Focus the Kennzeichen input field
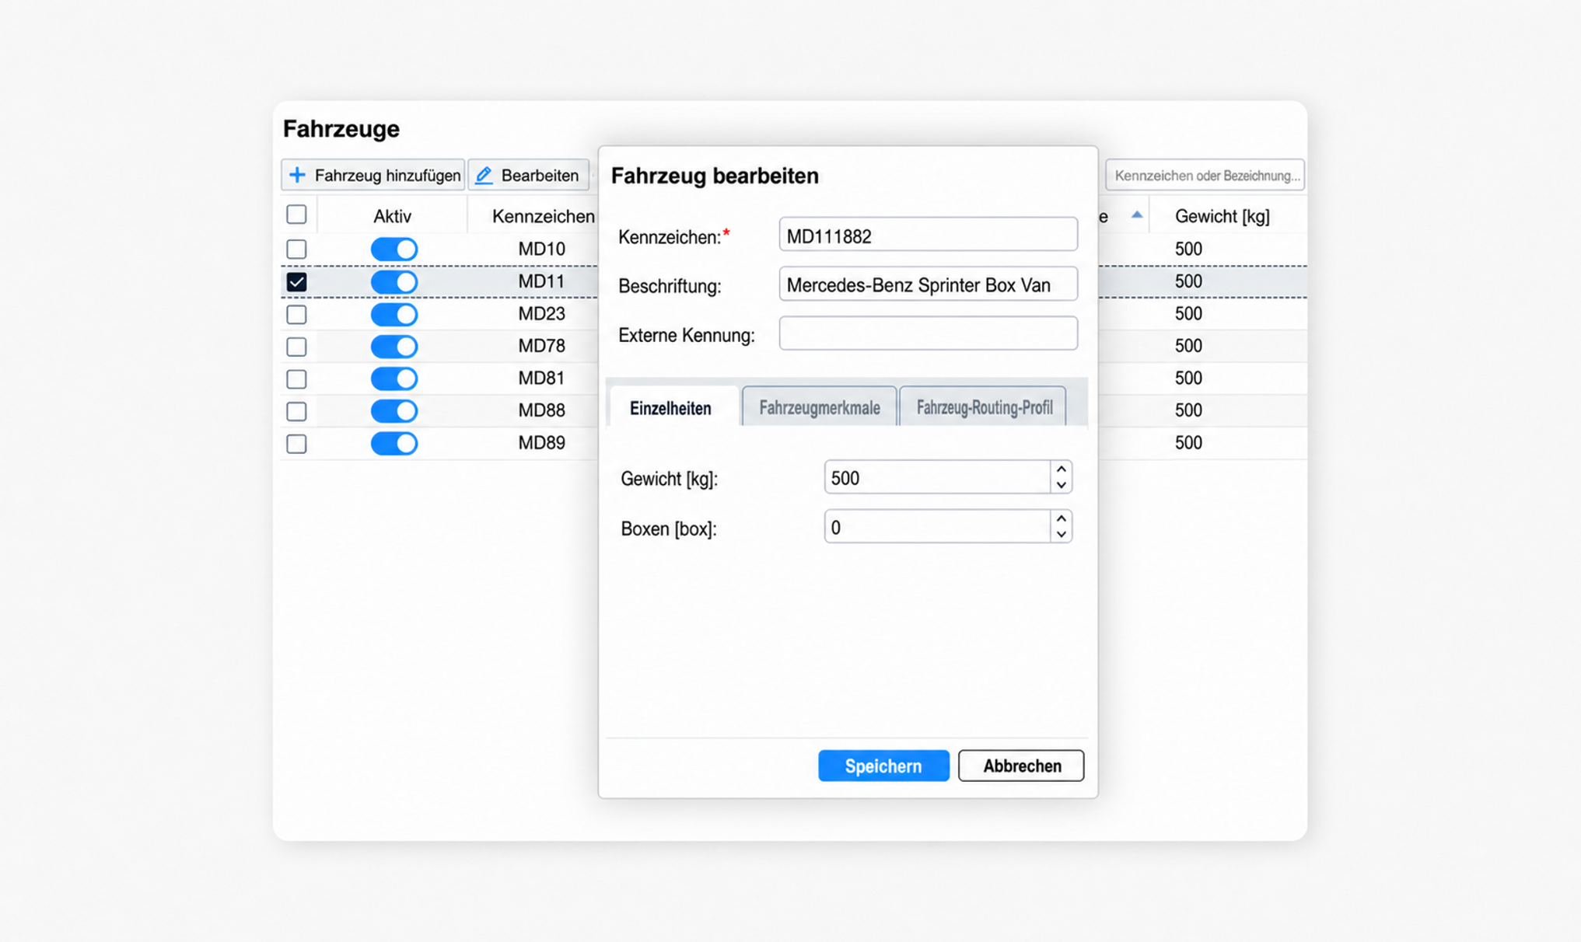Screen dimensions: 1581x942 point(928,235)
